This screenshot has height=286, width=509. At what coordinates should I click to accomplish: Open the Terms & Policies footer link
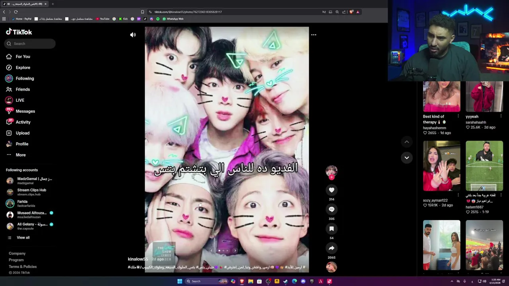[23, 267]
